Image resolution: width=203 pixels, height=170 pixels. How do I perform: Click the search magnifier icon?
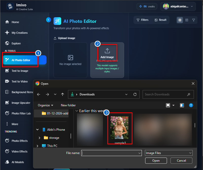point(189,94)
